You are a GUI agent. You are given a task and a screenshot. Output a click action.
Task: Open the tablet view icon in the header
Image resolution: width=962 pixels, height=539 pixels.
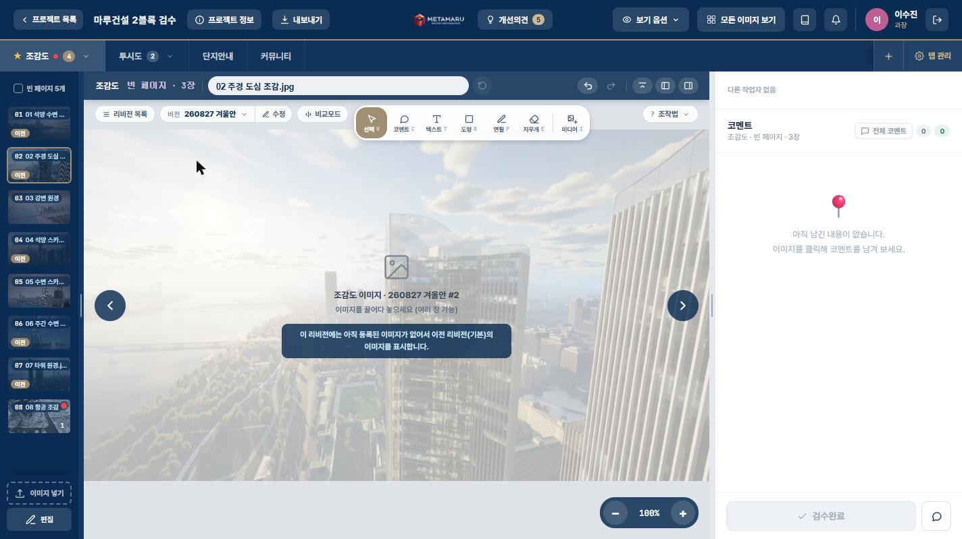pyautogui.click(x=805, y=20)
